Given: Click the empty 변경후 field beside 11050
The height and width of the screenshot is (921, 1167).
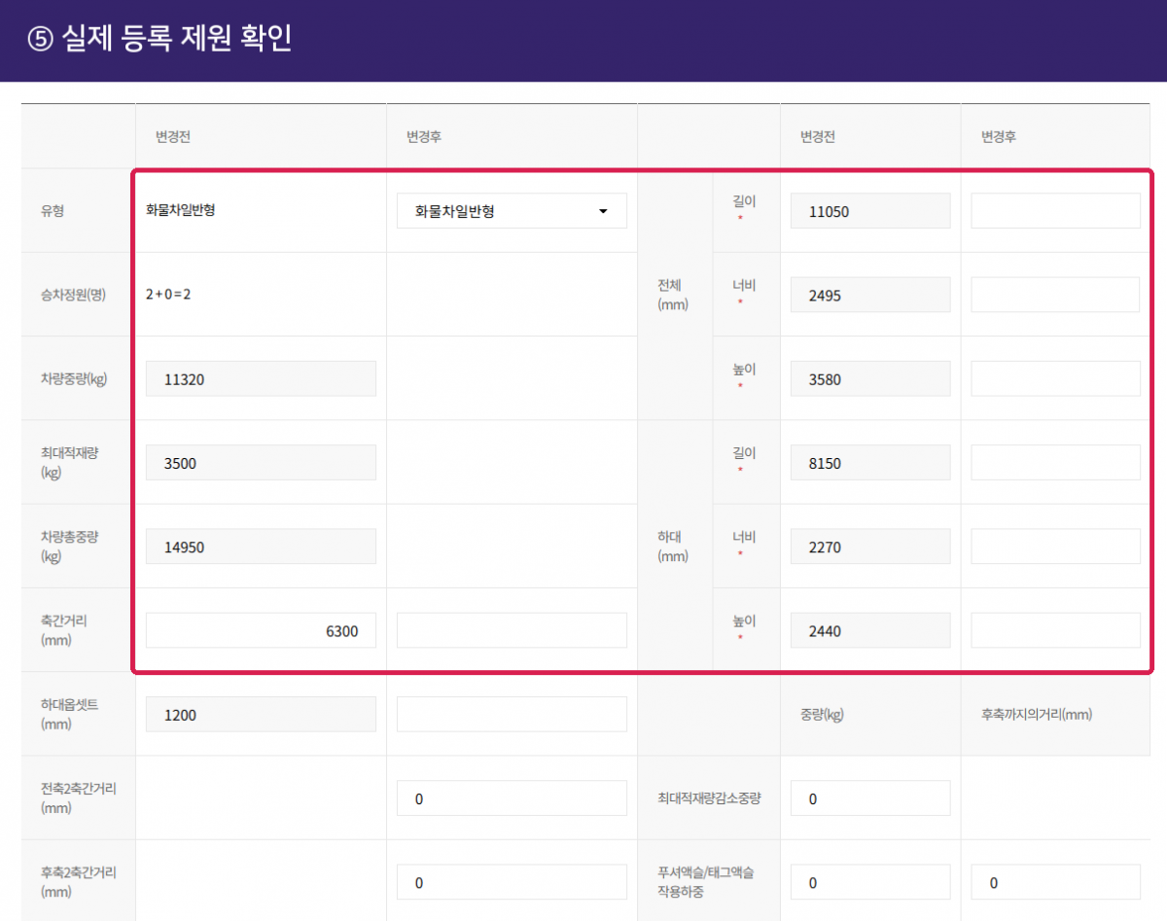Looking at the screenshot, I should (1055, 211).
